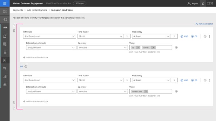
Task: Click Remove bracket
Action: 204,24
